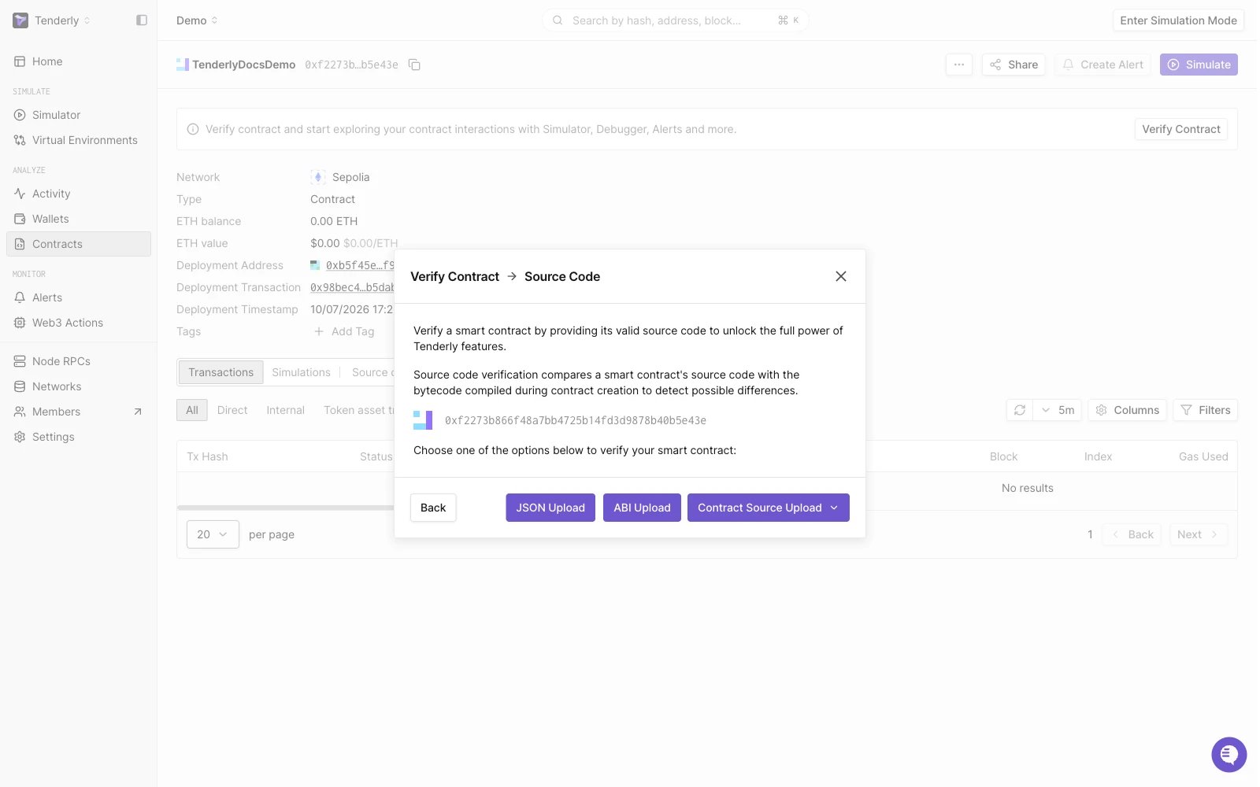Open the Alerts section
The height and width of the screenshot is (787, 1260).
pos(79,297)
